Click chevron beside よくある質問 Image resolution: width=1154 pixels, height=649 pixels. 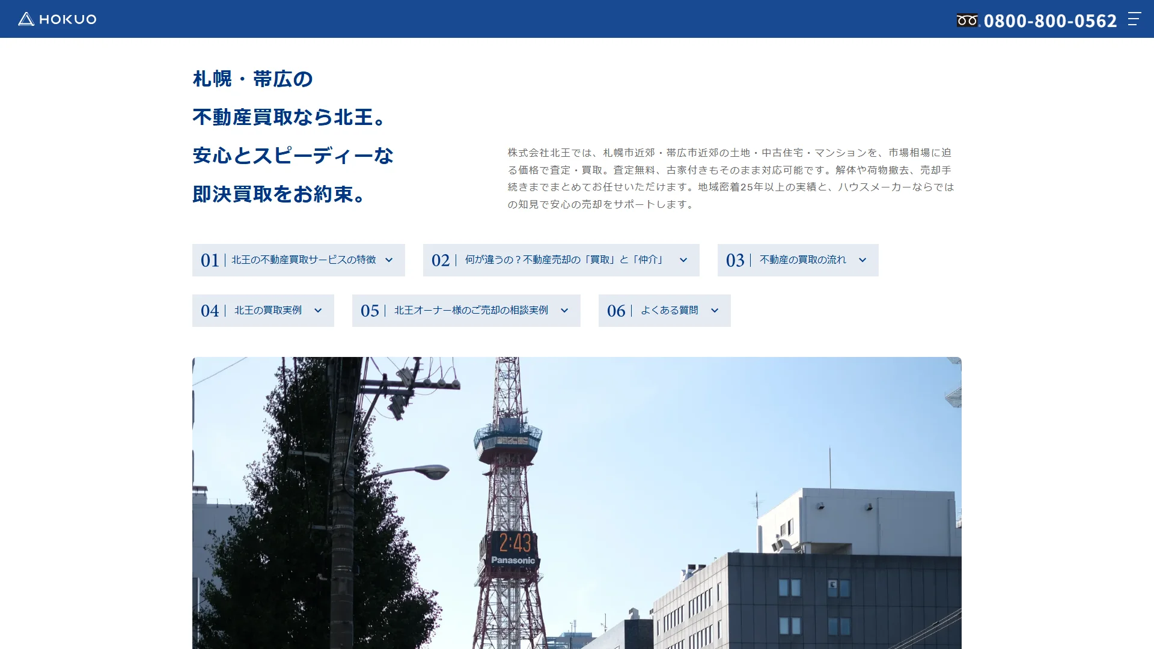(x=715, y=311)
